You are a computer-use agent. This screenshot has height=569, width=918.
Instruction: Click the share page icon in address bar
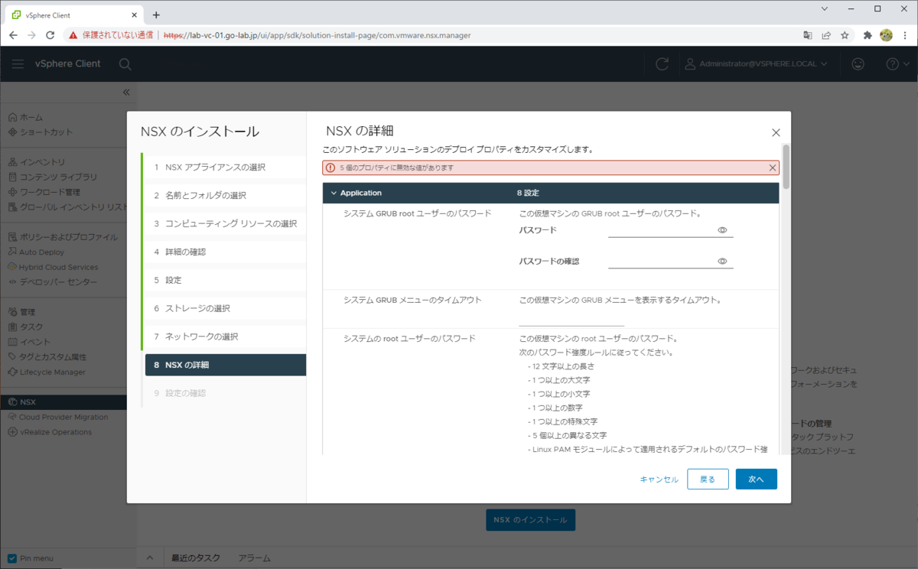pos(826,35)
